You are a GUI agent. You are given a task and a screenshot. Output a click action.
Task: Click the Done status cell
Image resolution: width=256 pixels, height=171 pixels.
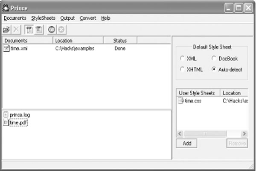point(120,48)
